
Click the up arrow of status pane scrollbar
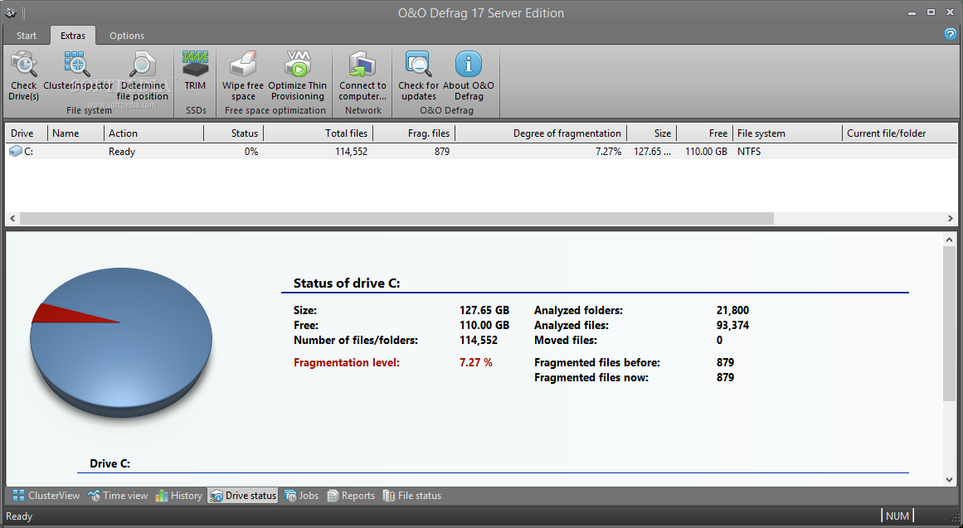pyautogui.click(x=950, y=240)
